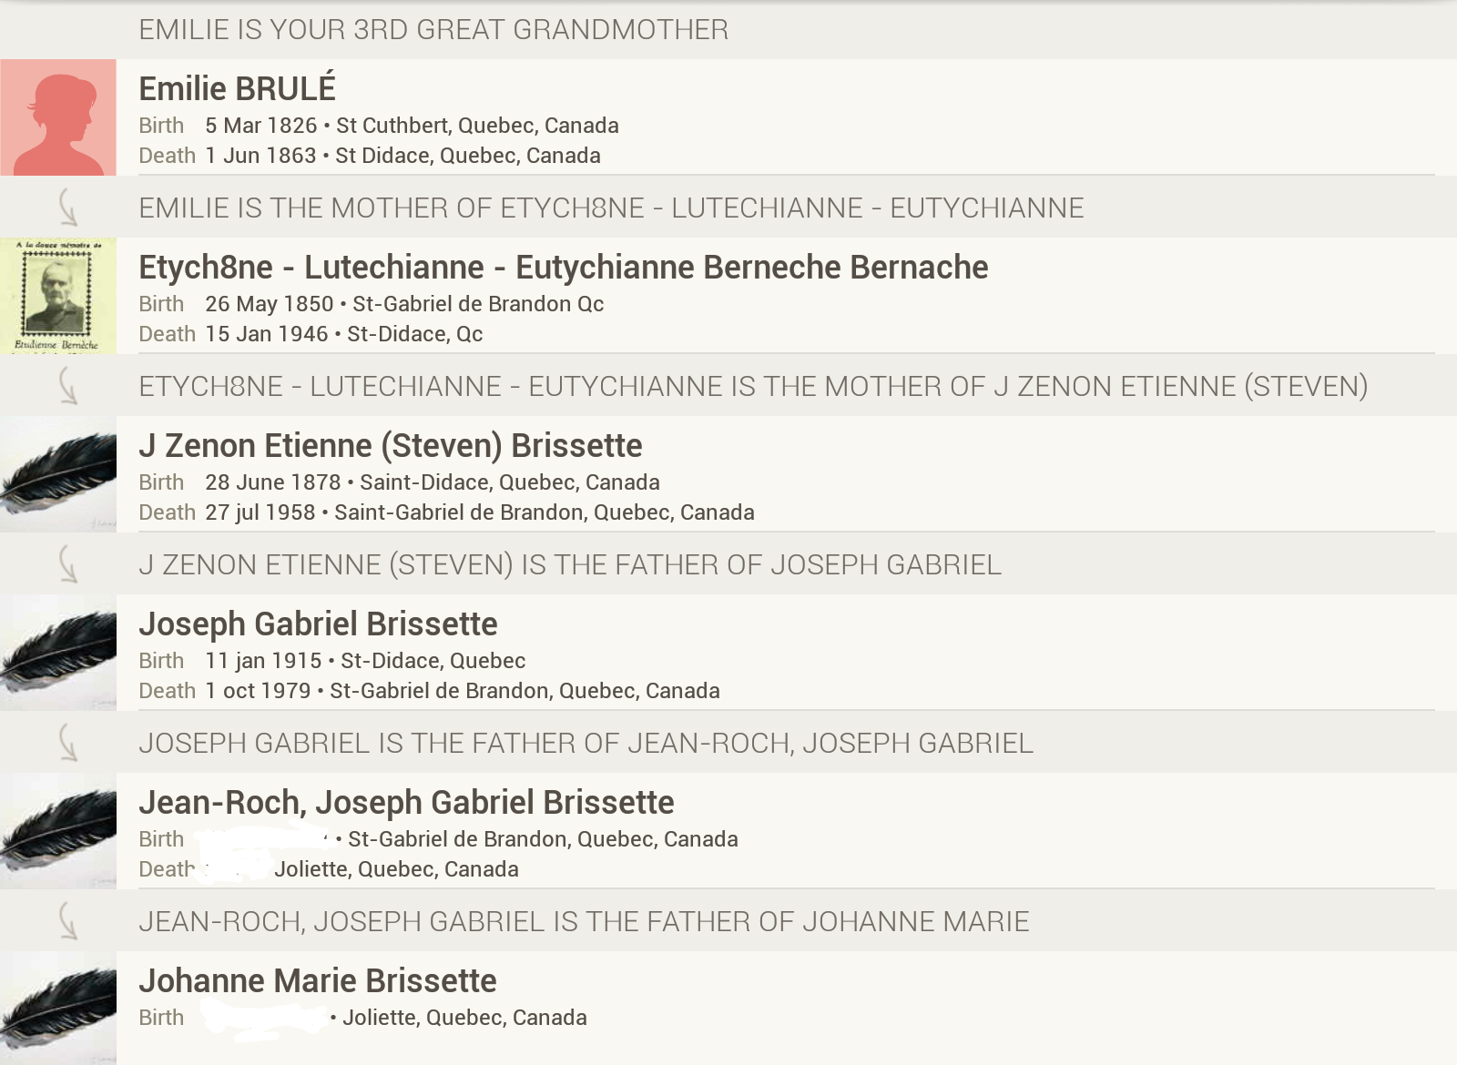The height and width of the screenshot is (1065, 1457).
Task: Click J Zenon Etienne's feather avatar
Action: pyautogui.click(x=58, y=474)
